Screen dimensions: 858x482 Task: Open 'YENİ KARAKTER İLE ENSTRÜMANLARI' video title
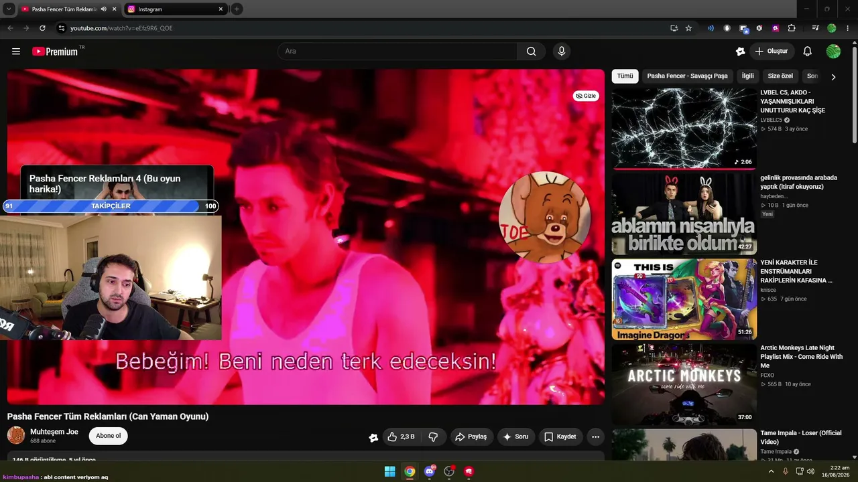coord(796,271)
